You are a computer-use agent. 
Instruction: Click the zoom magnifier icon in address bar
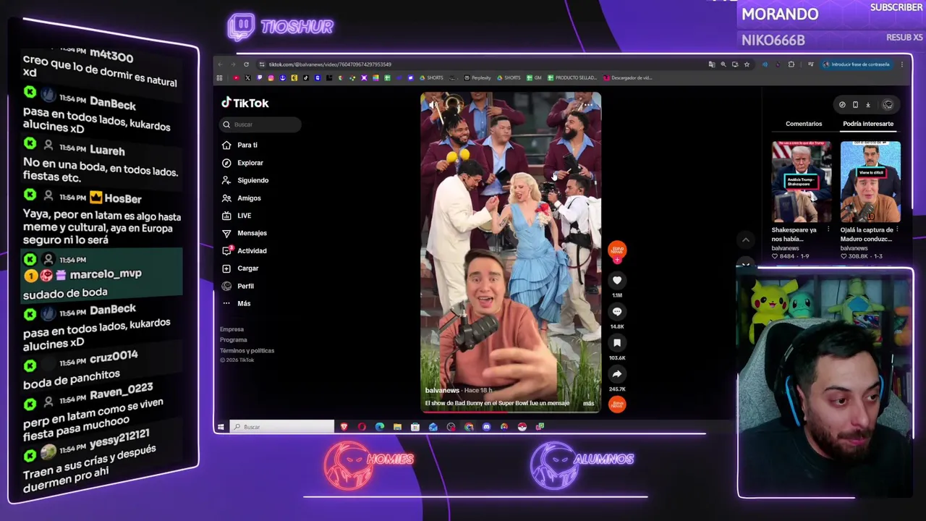click(x=723, y=64)
